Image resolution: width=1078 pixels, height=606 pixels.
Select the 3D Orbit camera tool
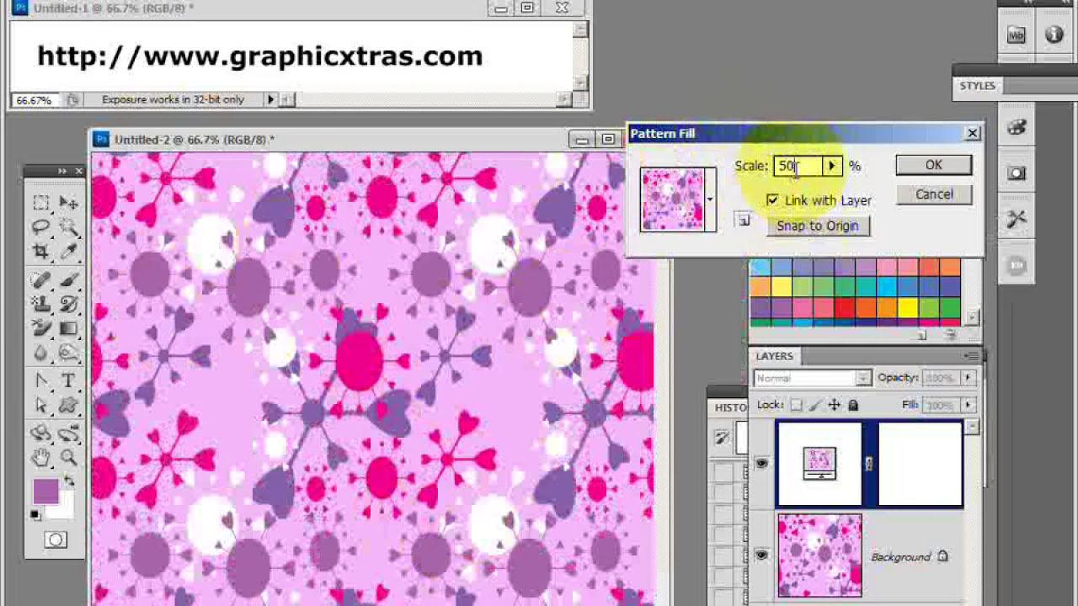click(x=69, y=433)
